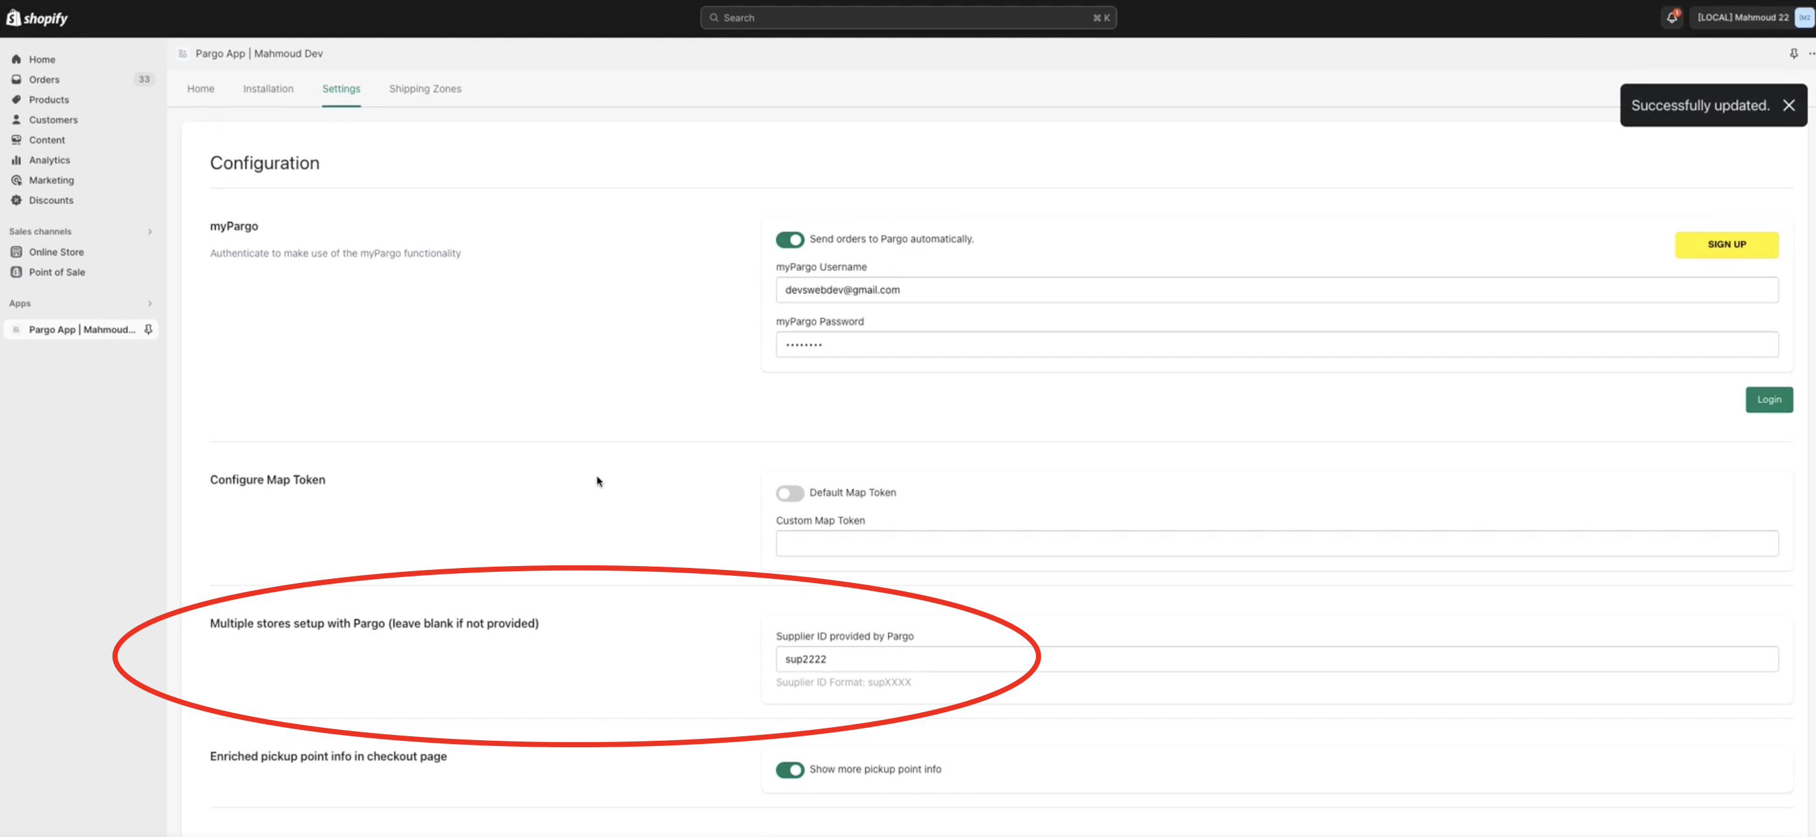Click the Point of Sale icon

(x=16, y=271)
